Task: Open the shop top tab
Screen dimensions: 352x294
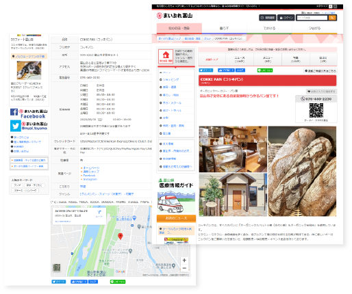Action: coord(212,59)
